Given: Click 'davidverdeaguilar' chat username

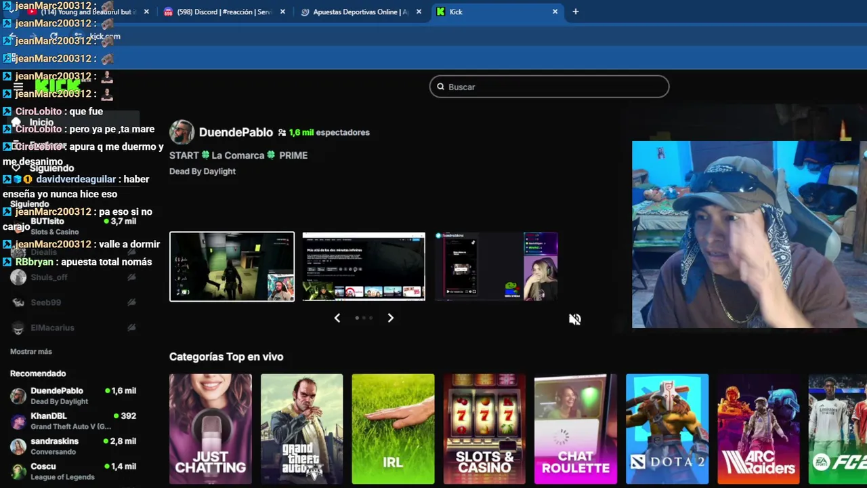Looking at the screenshot, I should (x=76, y=179).
